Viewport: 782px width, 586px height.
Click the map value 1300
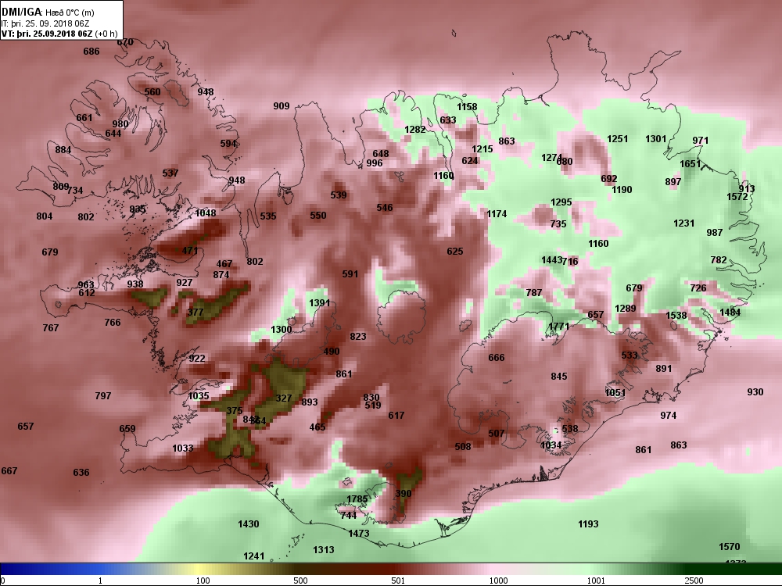pyautogui.click(x=282, y=330)
